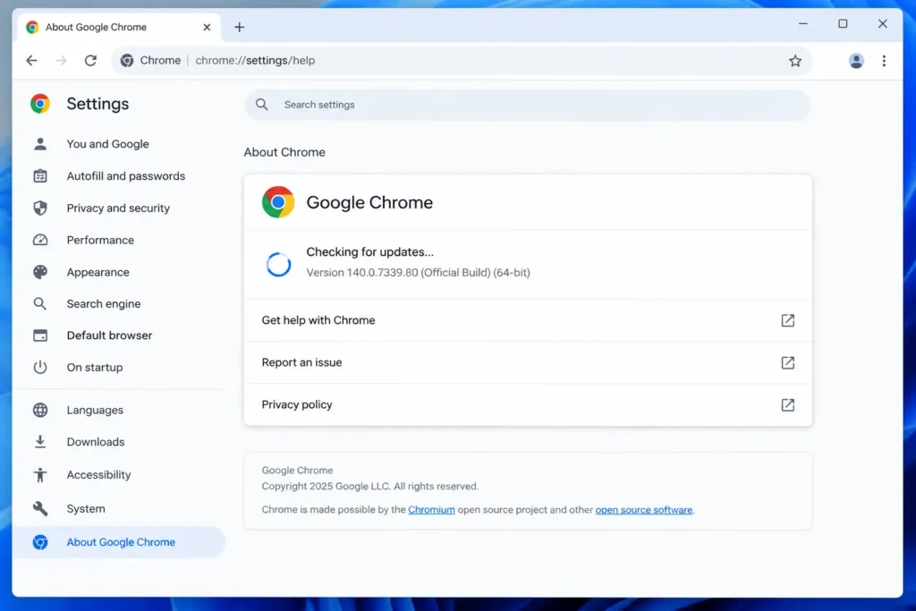Open the Privacy policy row
This screenshot has height=611, width=916.
point(528,405)
